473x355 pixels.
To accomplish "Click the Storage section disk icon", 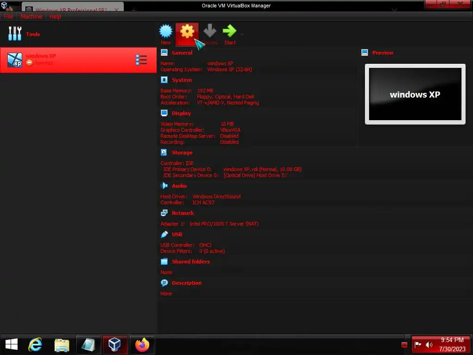I will (x=164, y=153).
